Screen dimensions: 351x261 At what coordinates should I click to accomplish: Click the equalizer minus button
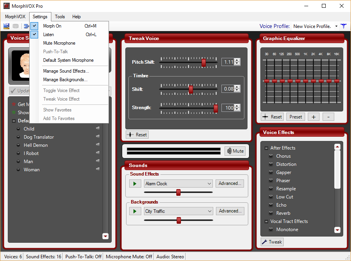point(328,117)
